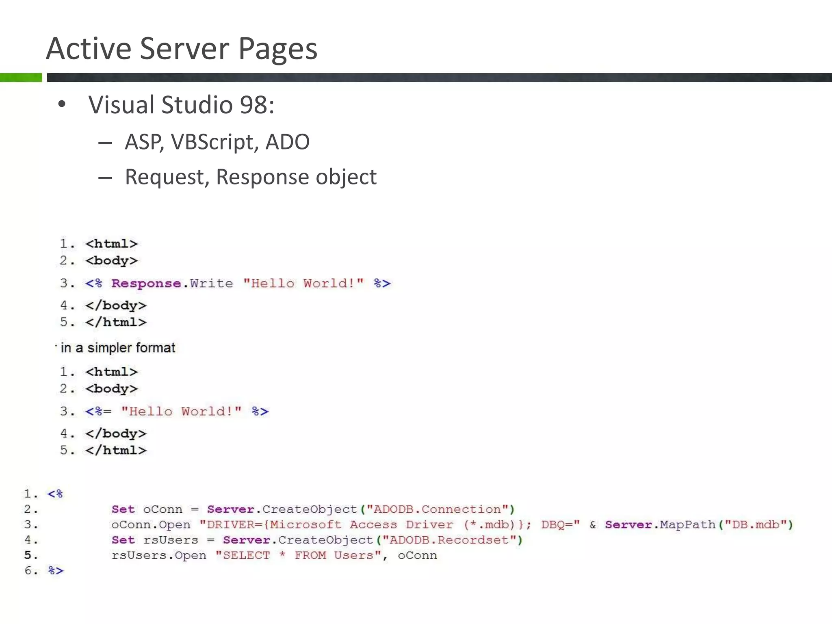This screenshot has width=832, height=624.
Task: Click the <%= "Hello World!" %> shorthand line
Action: click(x=177, y=412)
